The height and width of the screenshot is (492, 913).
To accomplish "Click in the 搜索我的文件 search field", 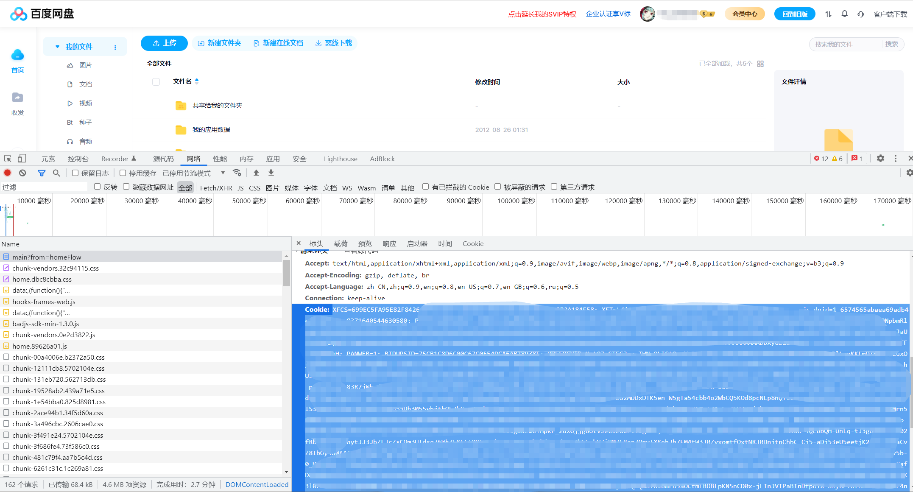I will 846,44.
